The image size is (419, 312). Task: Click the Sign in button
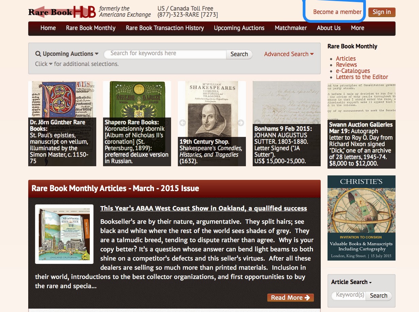pos(382,12)
